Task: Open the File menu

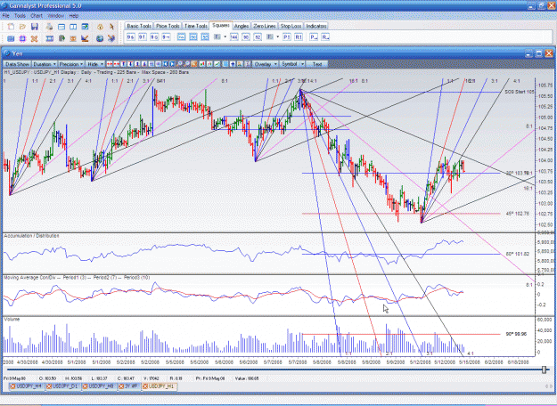Action: pyautogui.click(x=5, y=16)
